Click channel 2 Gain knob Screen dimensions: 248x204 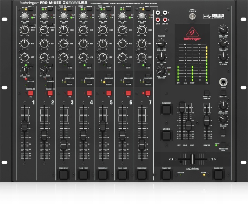(44, 16)
